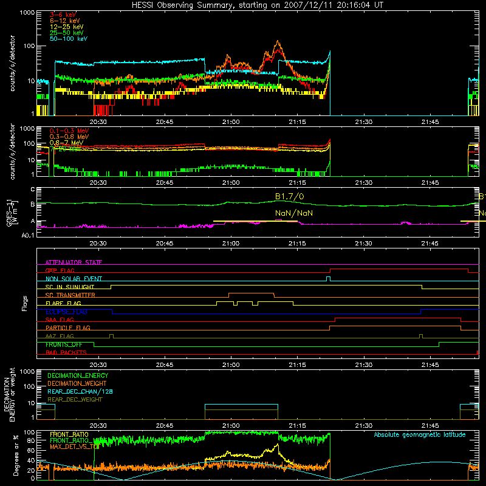The width and height of the screenshot is (486, 486).
Task: Click 21:45 tick under the decimation panel
Action: click(x=430, y=426)
